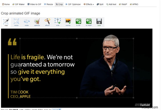Image resolution: width=161 pixels, height=110 pixels.
Task: Click the 'to GIF' convert icon
Action: click(x=78, y=22)
